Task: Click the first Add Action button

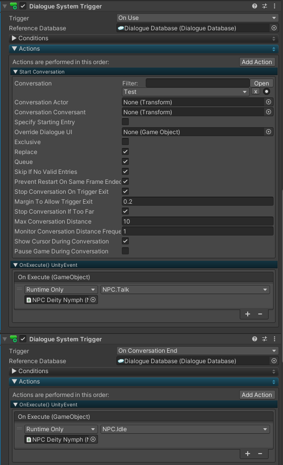Action: [257, 62]
